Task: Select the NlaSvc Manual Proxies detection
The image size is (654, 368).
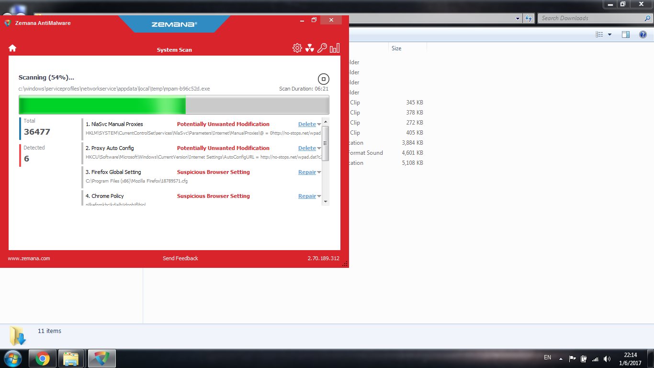Action: [x=202, y=128]
